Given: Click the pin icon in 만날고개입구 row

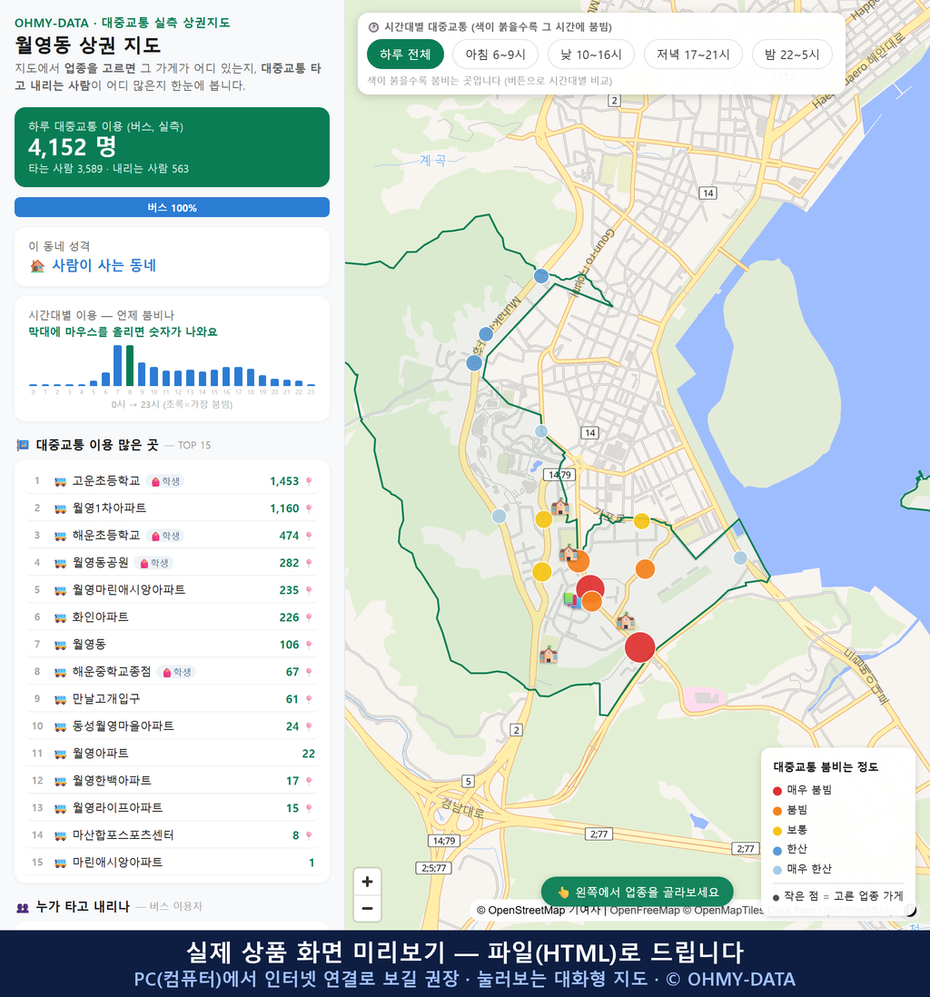Looking at the screenshot, I should click(309, 699).
